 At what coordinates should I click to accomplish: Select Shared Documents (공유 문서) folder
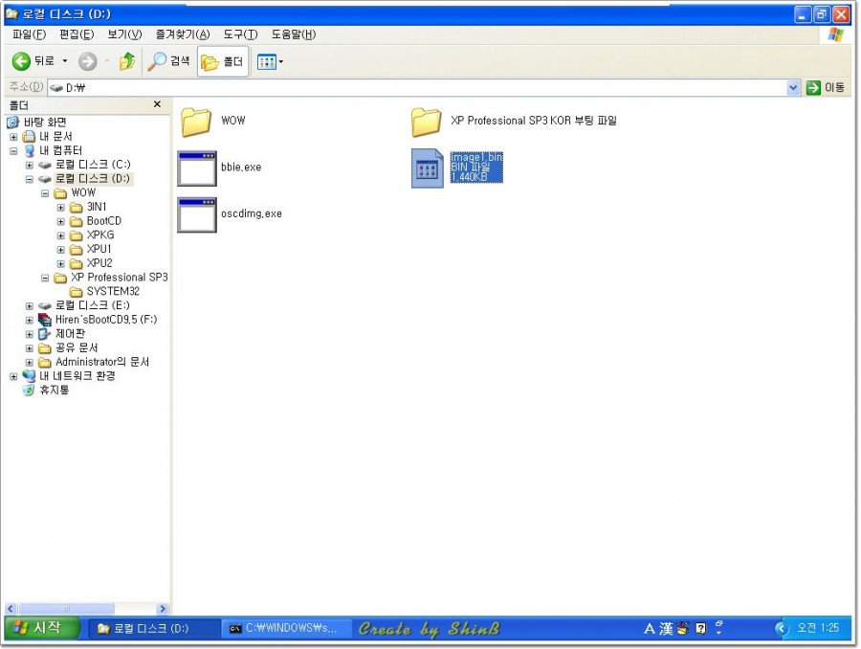point(77,347)
